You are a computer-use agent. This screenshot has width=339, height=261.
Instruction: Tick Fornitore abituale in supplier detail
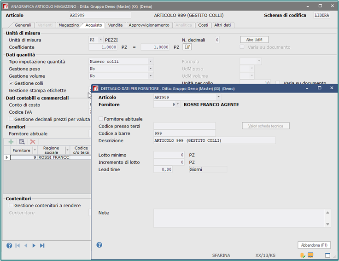101,119
